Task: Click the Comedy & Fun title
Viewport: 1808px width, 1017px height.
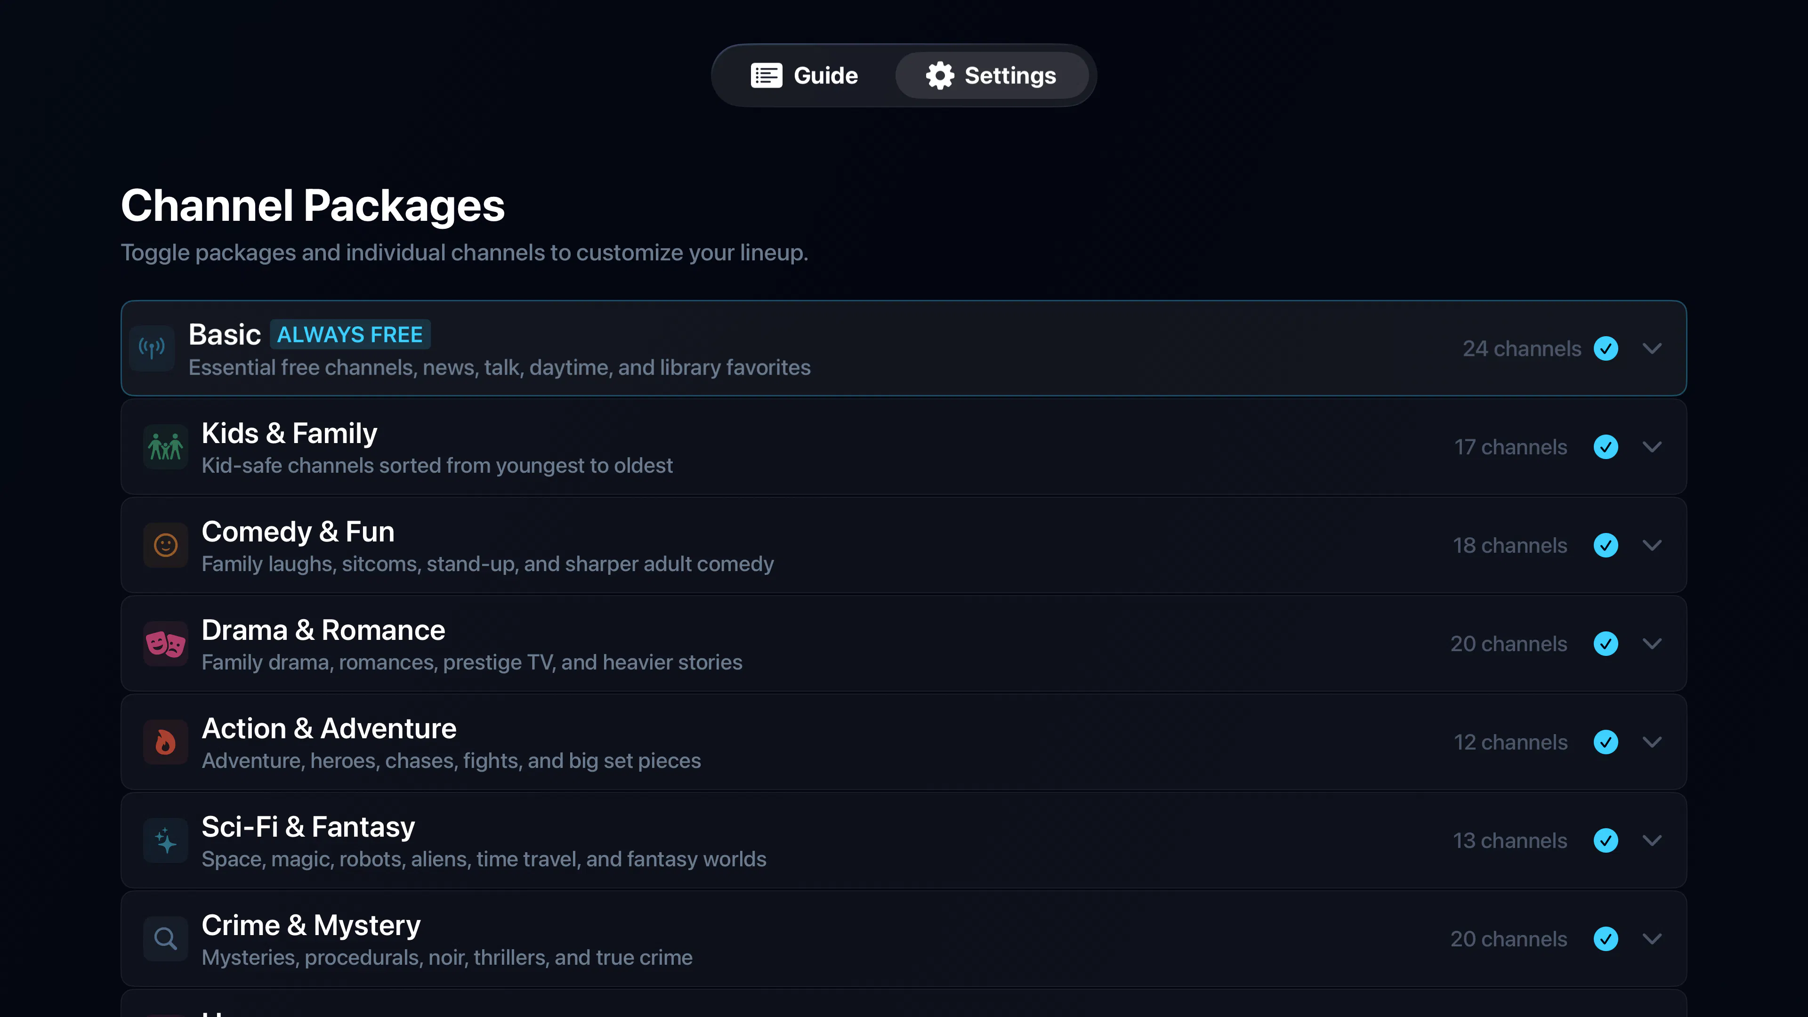Action: 298,531
